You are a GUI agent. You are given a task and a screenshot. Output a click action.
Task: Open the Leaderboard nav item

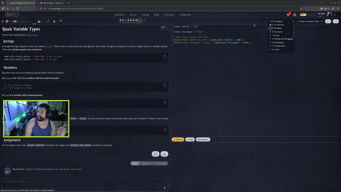click(185, 15)
